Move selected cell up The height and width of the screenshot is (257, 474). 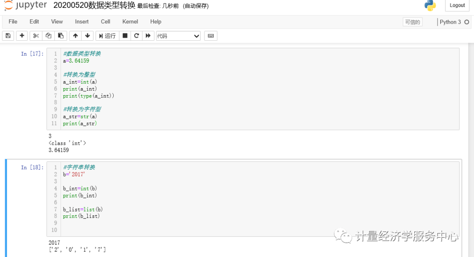[75, 36]
